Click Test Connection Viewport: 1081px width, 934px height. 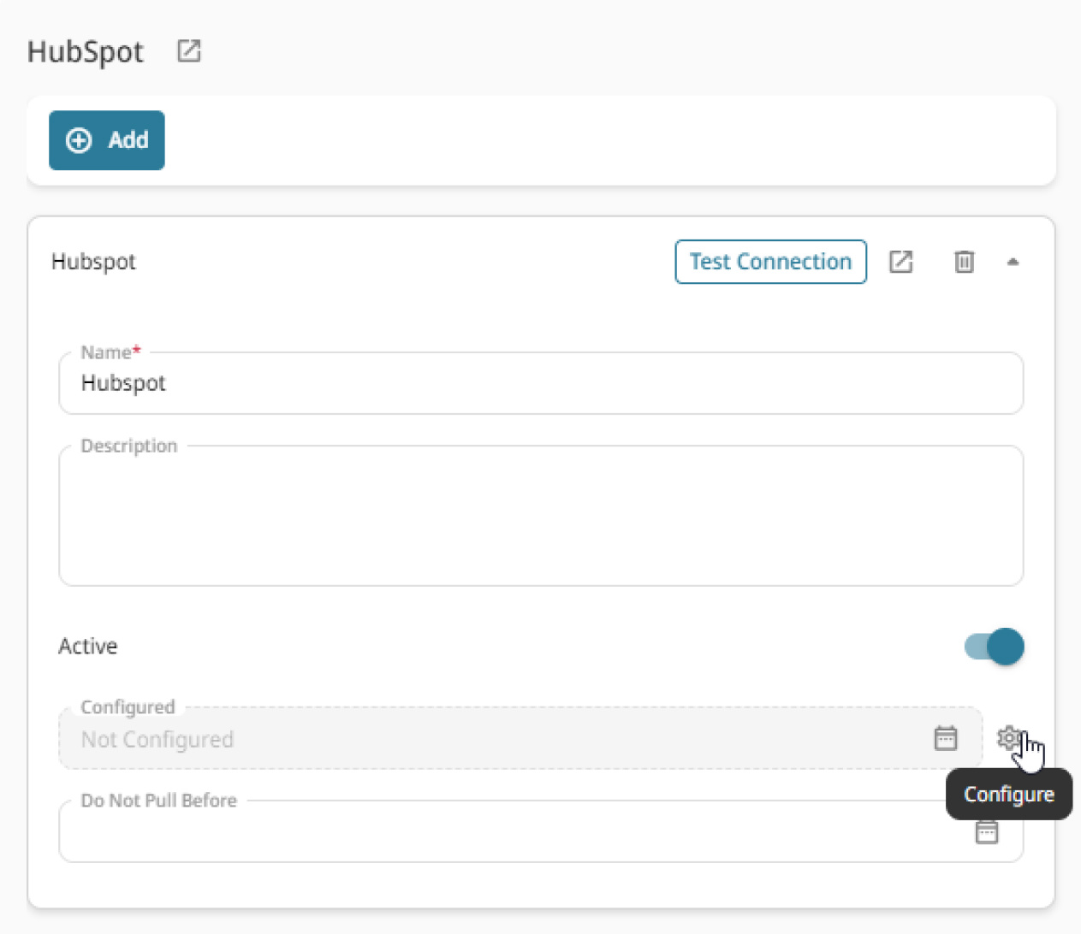pyautogui.click(x=769, y=262)
